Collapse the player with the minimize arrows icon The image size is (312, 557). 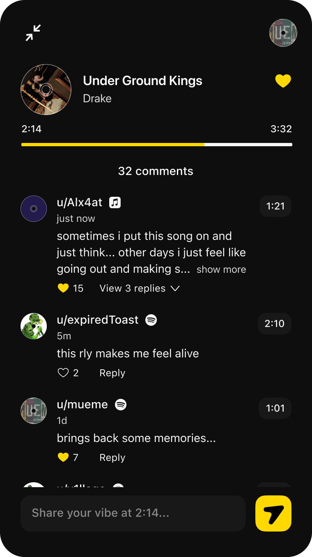pos(33,33)
